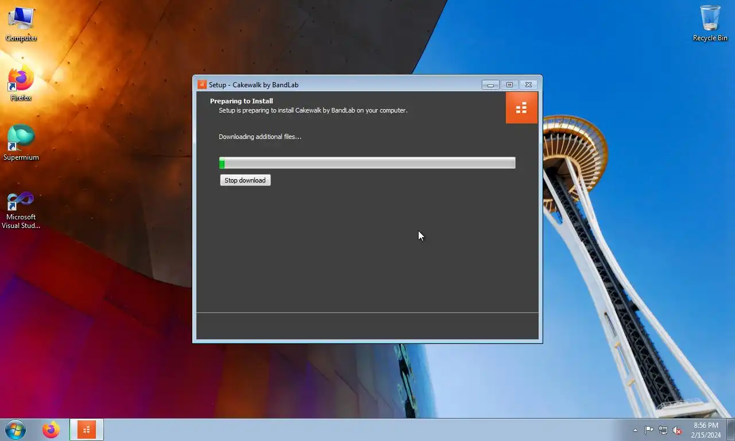Show hidden system tray icons
Viewport: 735px width, 441px height.
click(x=635, y=430)
